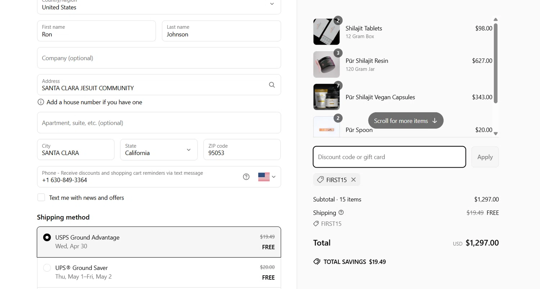Click the scroll-up arrow of the items list
540x289 pixels.
point(496,19)
